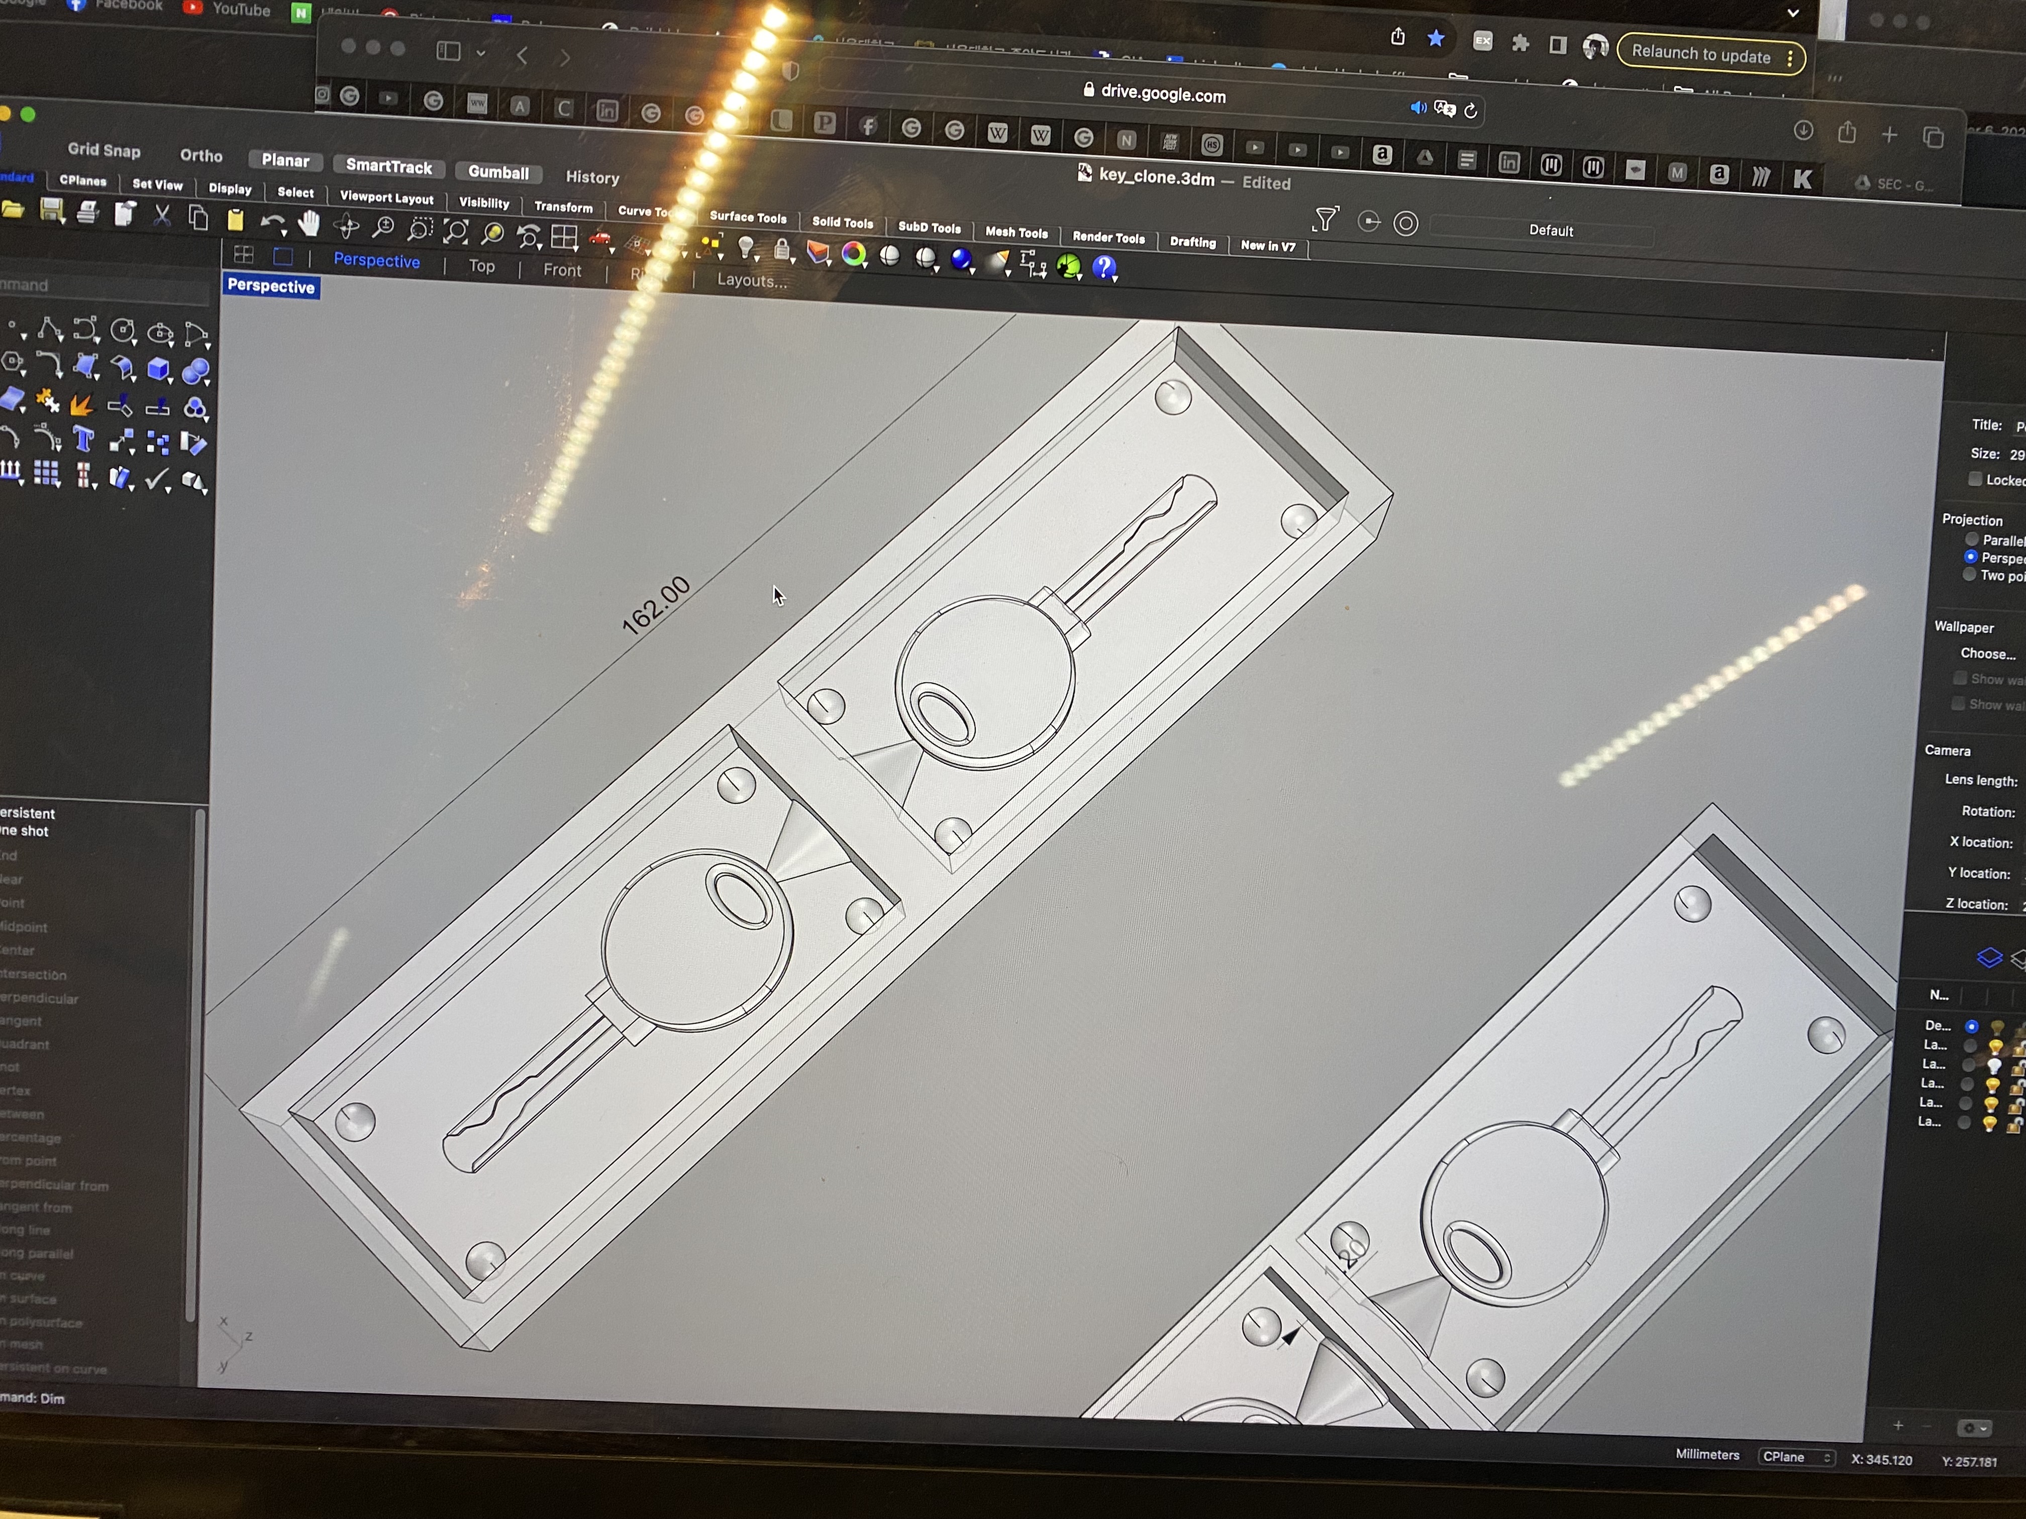Select the Text Object T tool

(83, 441)
